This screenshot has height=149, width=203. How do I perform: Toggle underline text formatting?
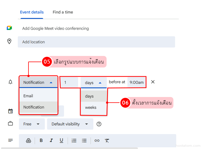(61, 141)
